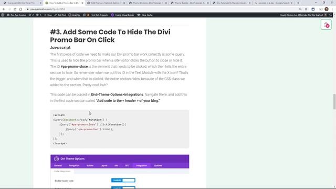Switch to Divi Tutorials By Pee-Aye tab
Screen dimensions: 336x189
coord(231,3)
